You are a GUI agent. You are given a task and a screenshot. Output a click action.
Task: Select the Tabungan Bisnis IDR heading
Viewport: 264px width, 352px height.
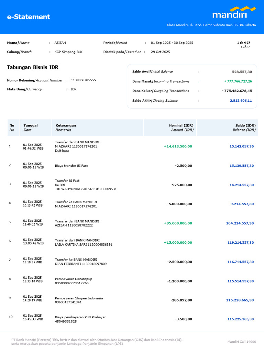33,67
